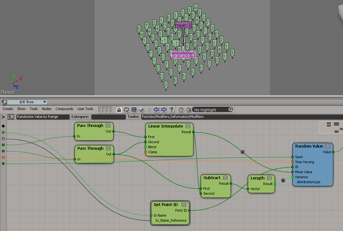Open the Nodes menu
Screen dimensions: 343x231
tap(47, 109)
